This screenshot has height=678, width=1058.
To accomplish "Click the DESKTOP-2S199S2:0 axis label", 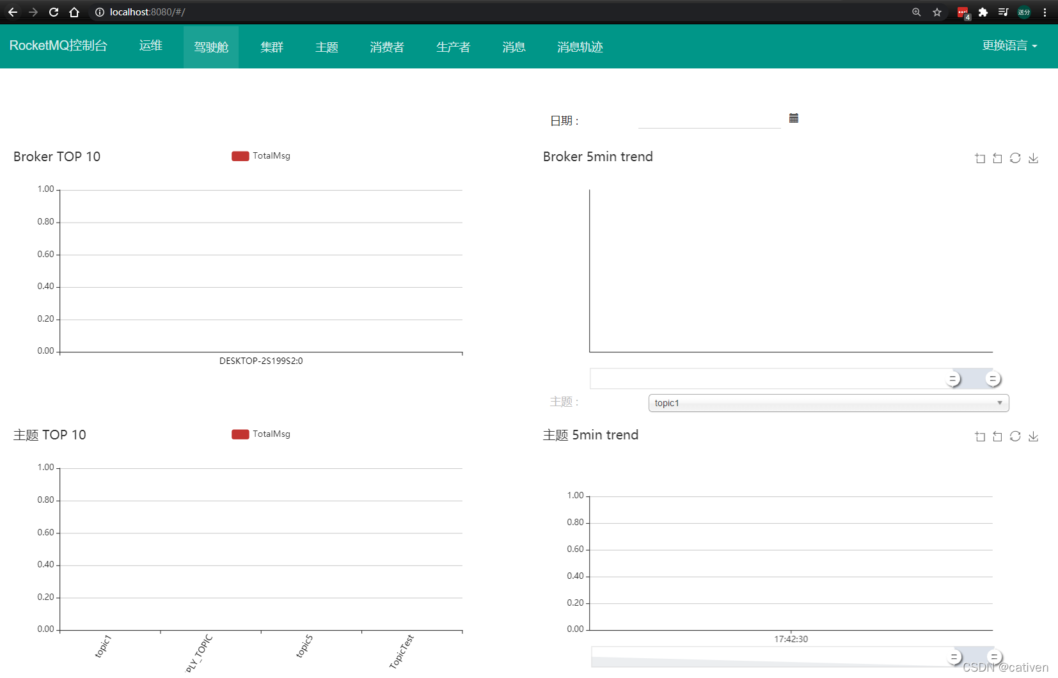I will point(261,361).
